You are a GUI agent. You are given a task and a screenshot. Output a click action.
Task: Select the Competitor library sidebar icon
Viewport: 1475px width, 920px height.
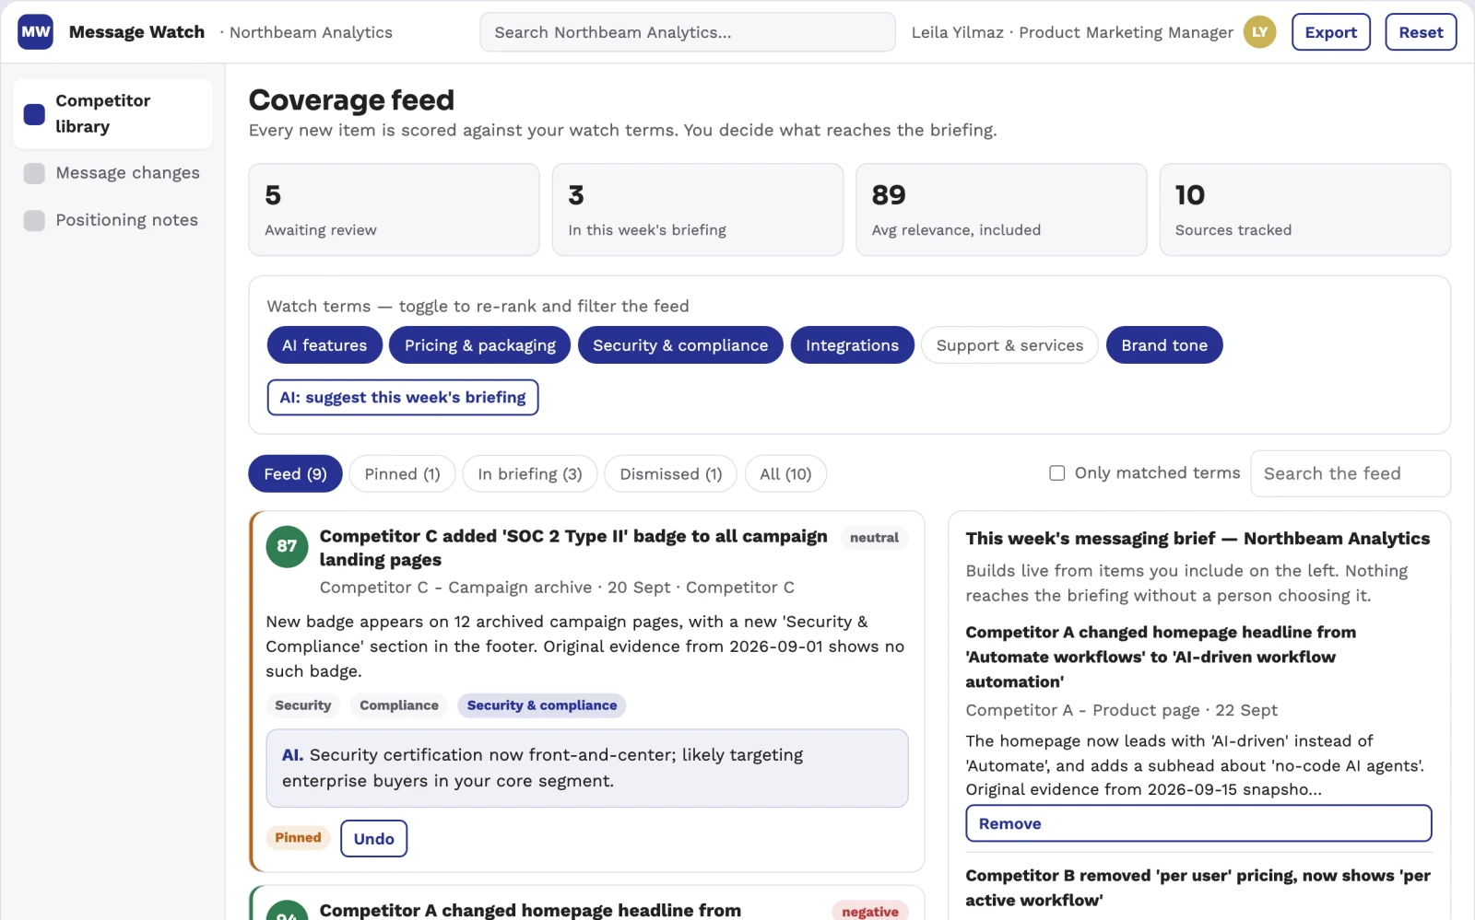34,114
